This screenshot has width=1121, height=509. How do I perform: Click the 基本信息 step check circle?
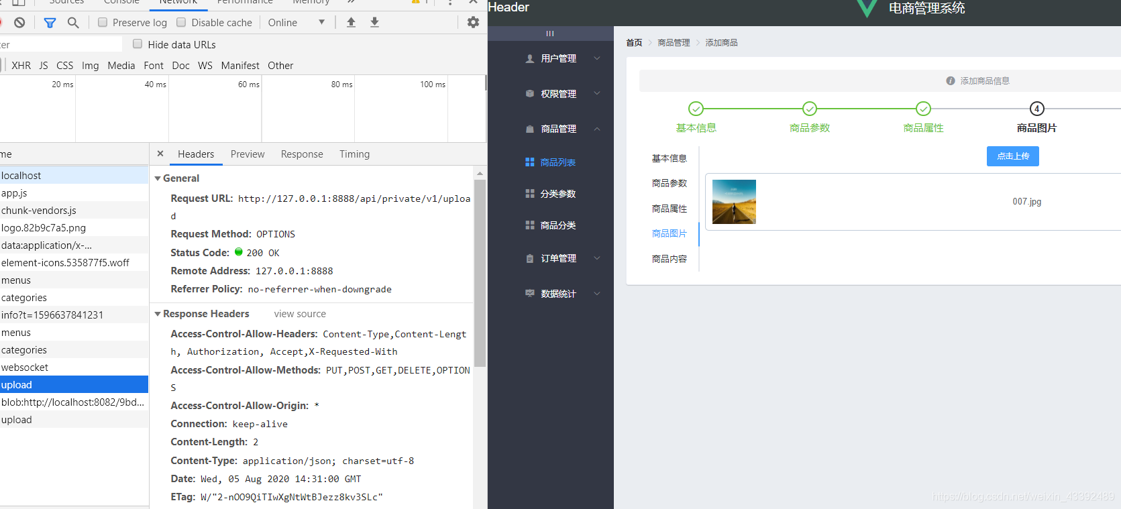696,109
